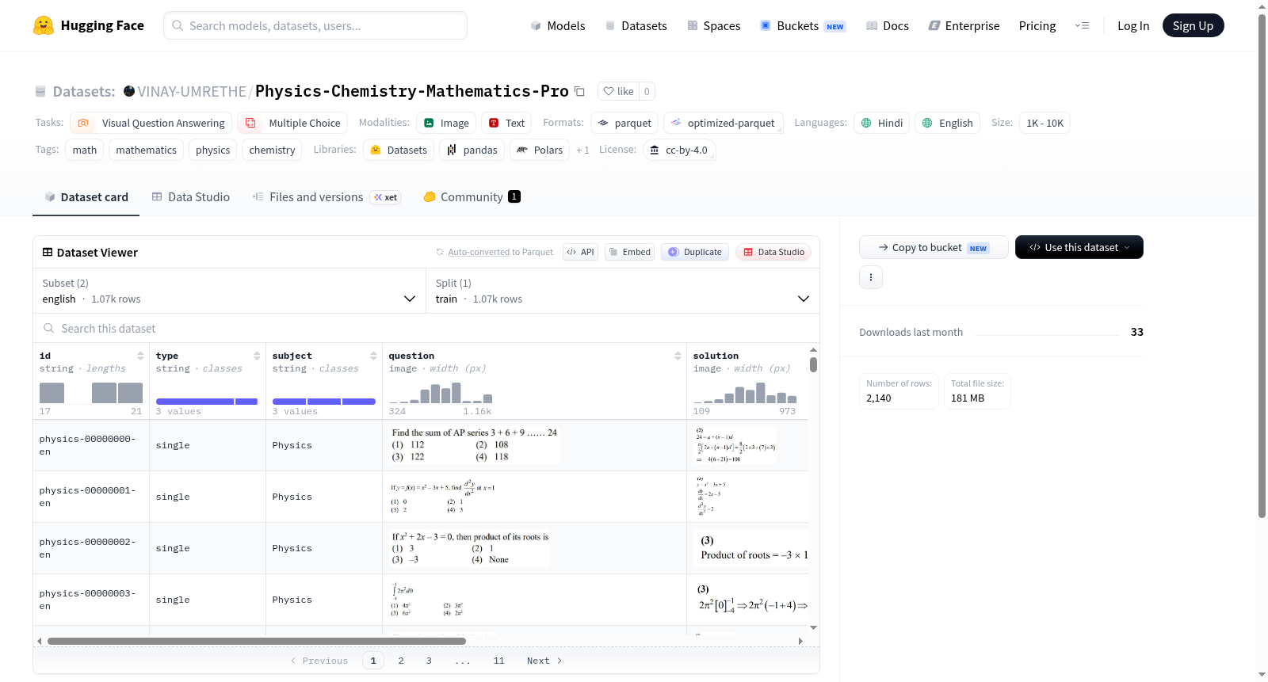Filter by the chemistry tag
This screenshot has width=1268, height=682.
tap(272, 150)
